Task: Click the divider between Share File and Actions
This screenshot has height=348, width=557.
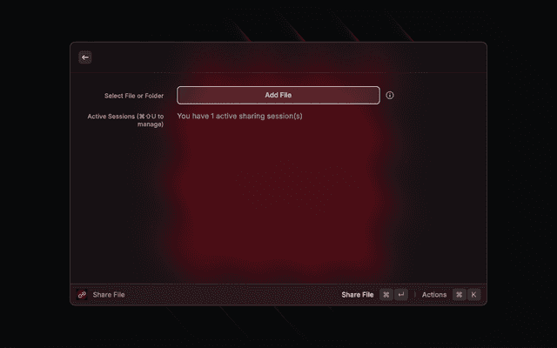Action: [x=415, y=294]
